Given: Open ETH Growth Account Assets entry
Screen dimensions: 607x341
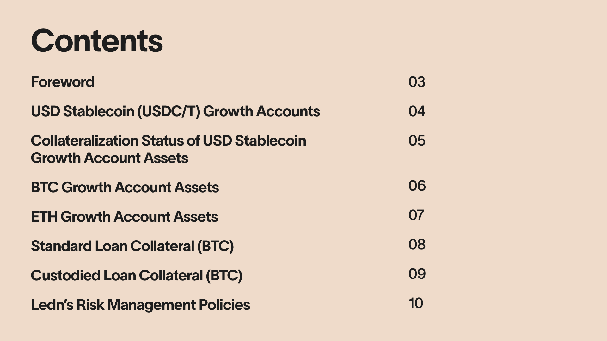Looking at the screenshot, I should coord(124,217).
